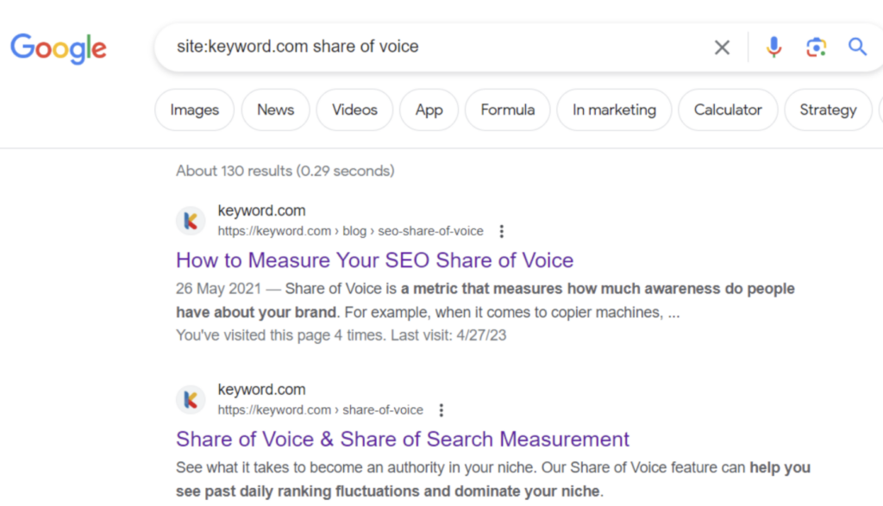Open the three-dot menu on the first result
The image size is (883, 506).
[502, 231]
